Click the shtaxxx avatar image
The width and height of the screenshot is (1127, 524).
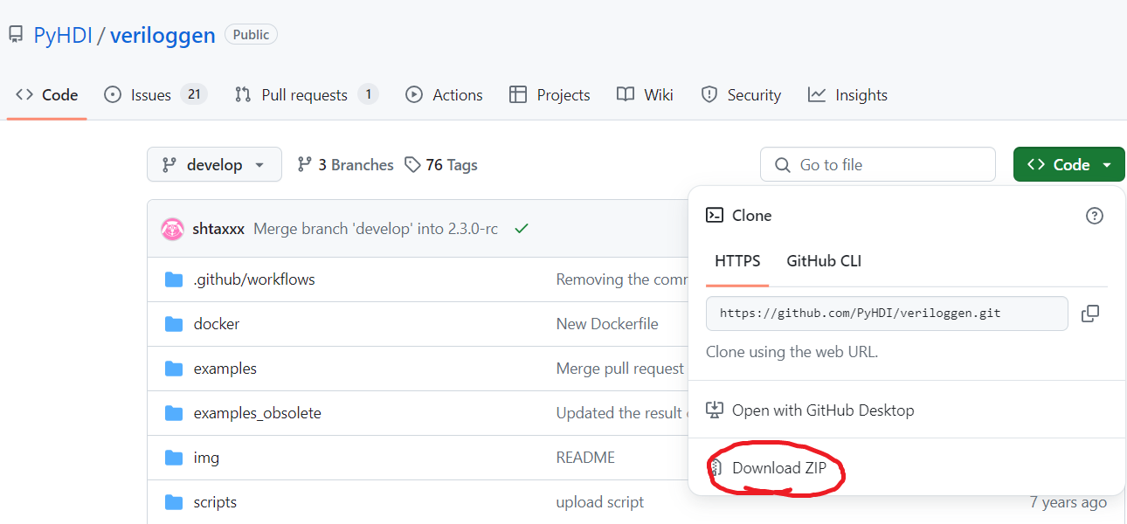(172, 229)
